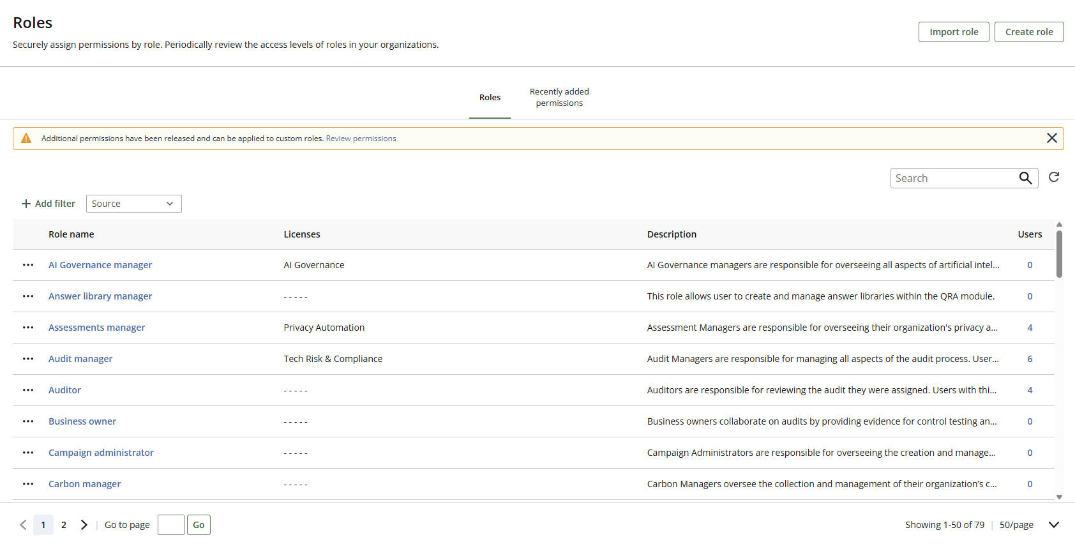1075x544 pixels.
Task: Go to next page using arrow
Action: click(x=84, y=525)
